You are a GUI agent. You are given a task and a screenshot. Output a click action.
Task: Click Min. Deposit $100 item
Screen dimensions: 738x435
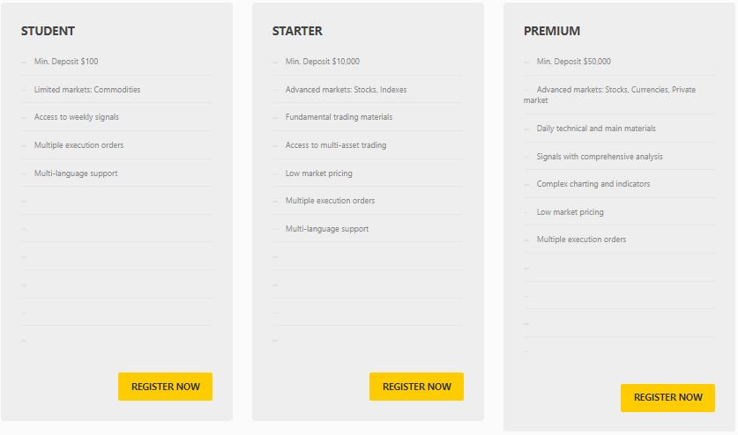66,62
